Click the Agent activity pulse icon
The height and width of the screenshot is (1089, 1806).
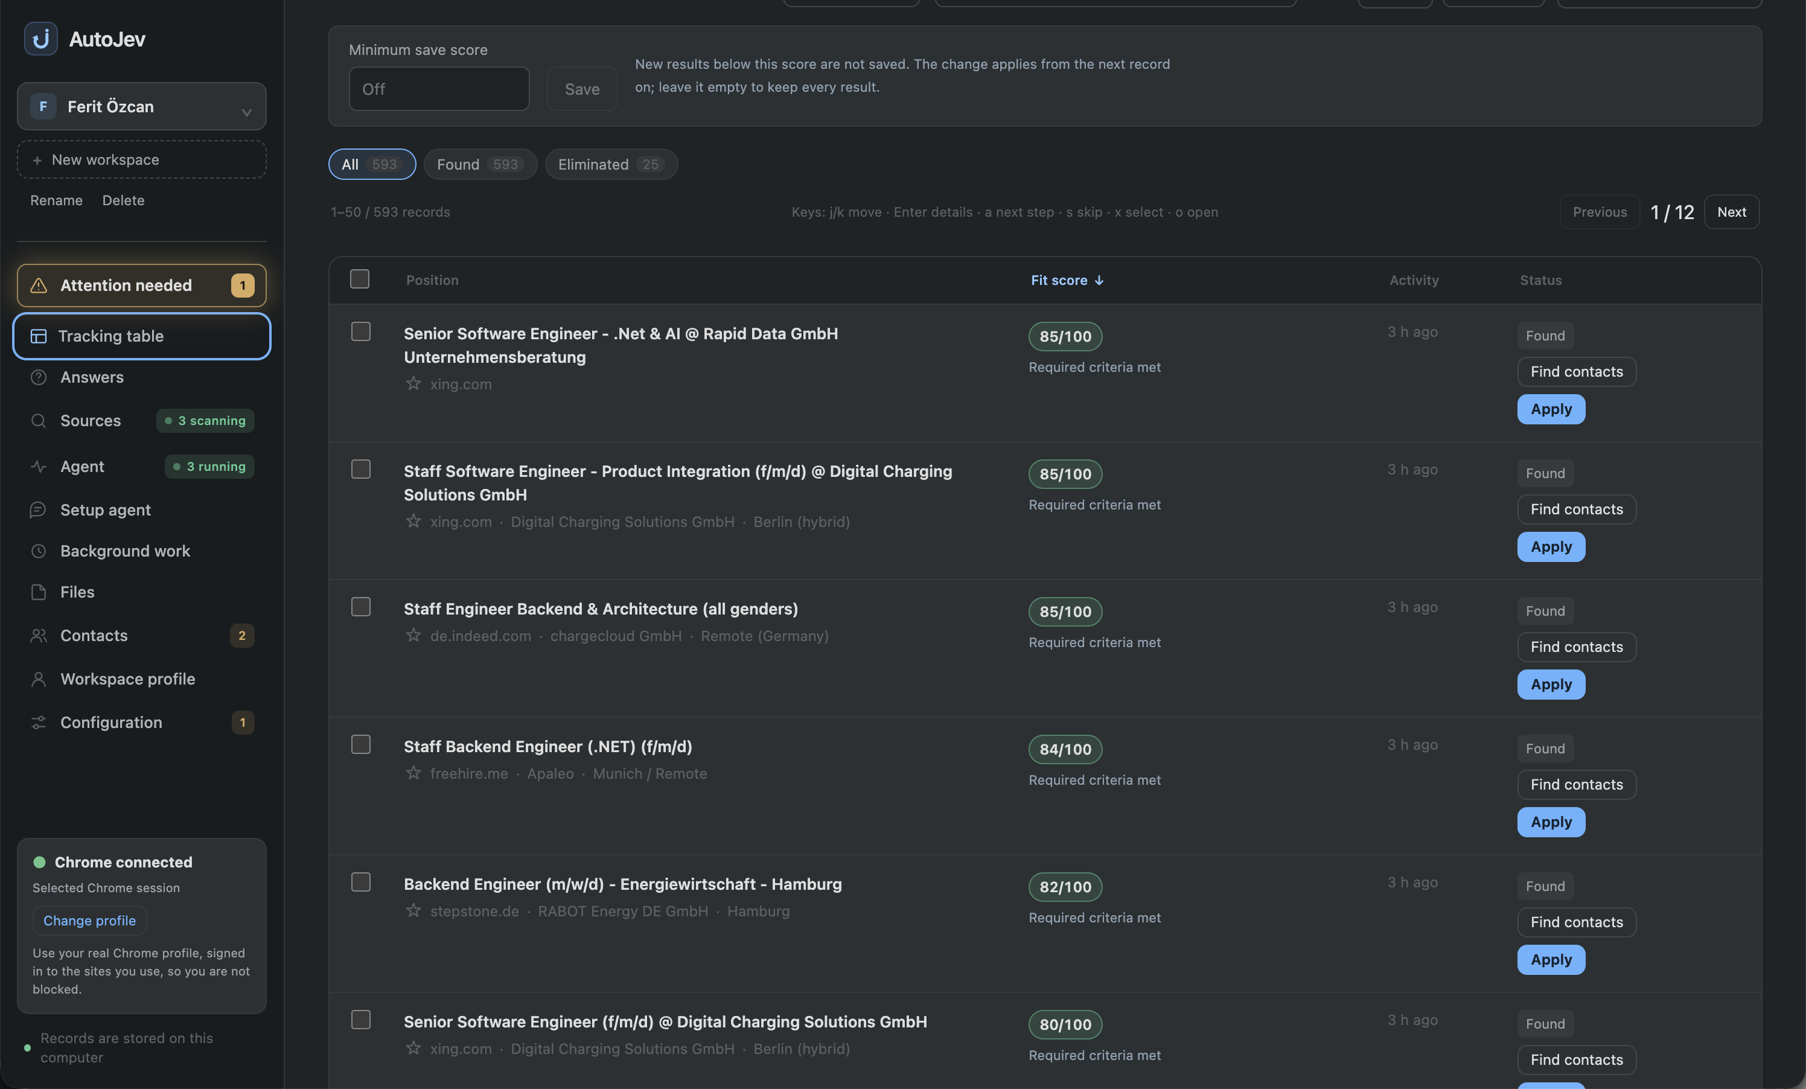pyautogui.click(x=39, y=466)
